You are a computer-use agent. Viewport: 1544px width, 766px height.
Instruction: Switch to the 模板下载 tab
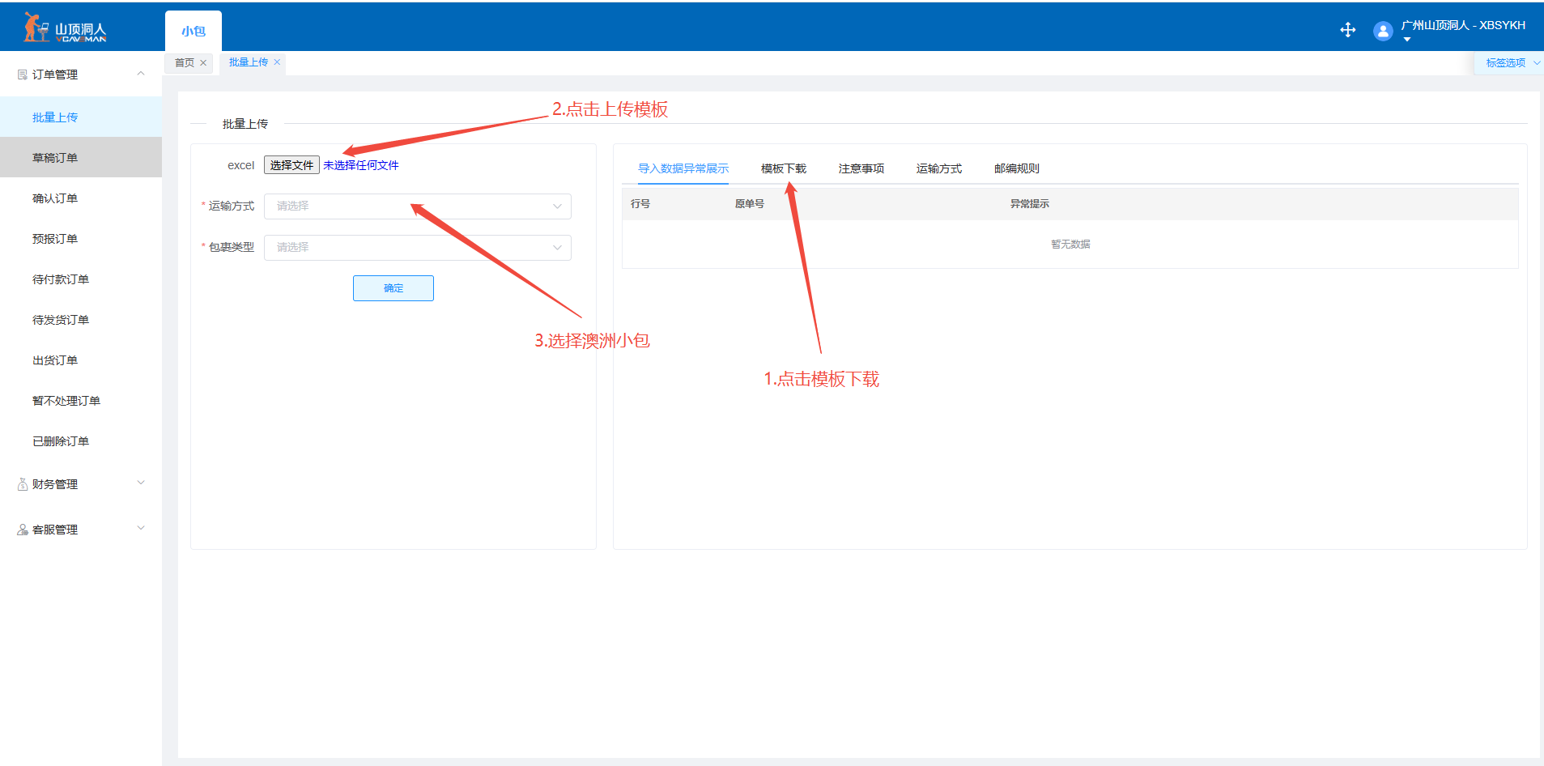pyautogui.click(x=783, y=168)
